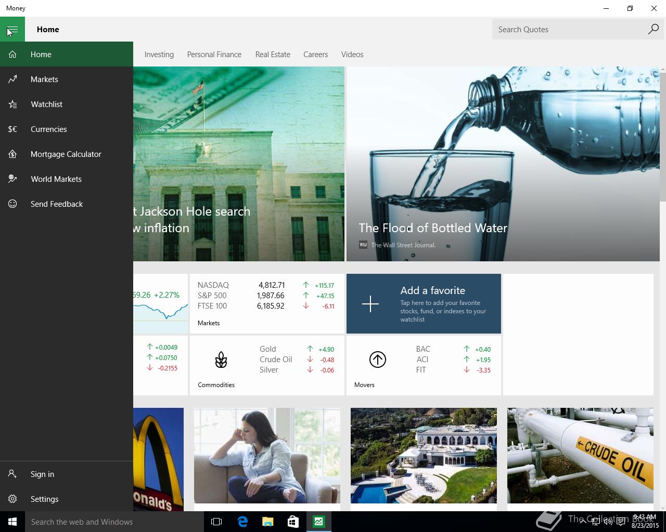Open the McDonald's arches thumbnail
This screenshot has width=666, height=532.
158,459
